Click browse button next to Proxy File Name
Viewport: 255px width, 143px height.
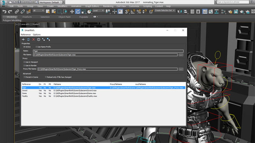tap(181, 69)
